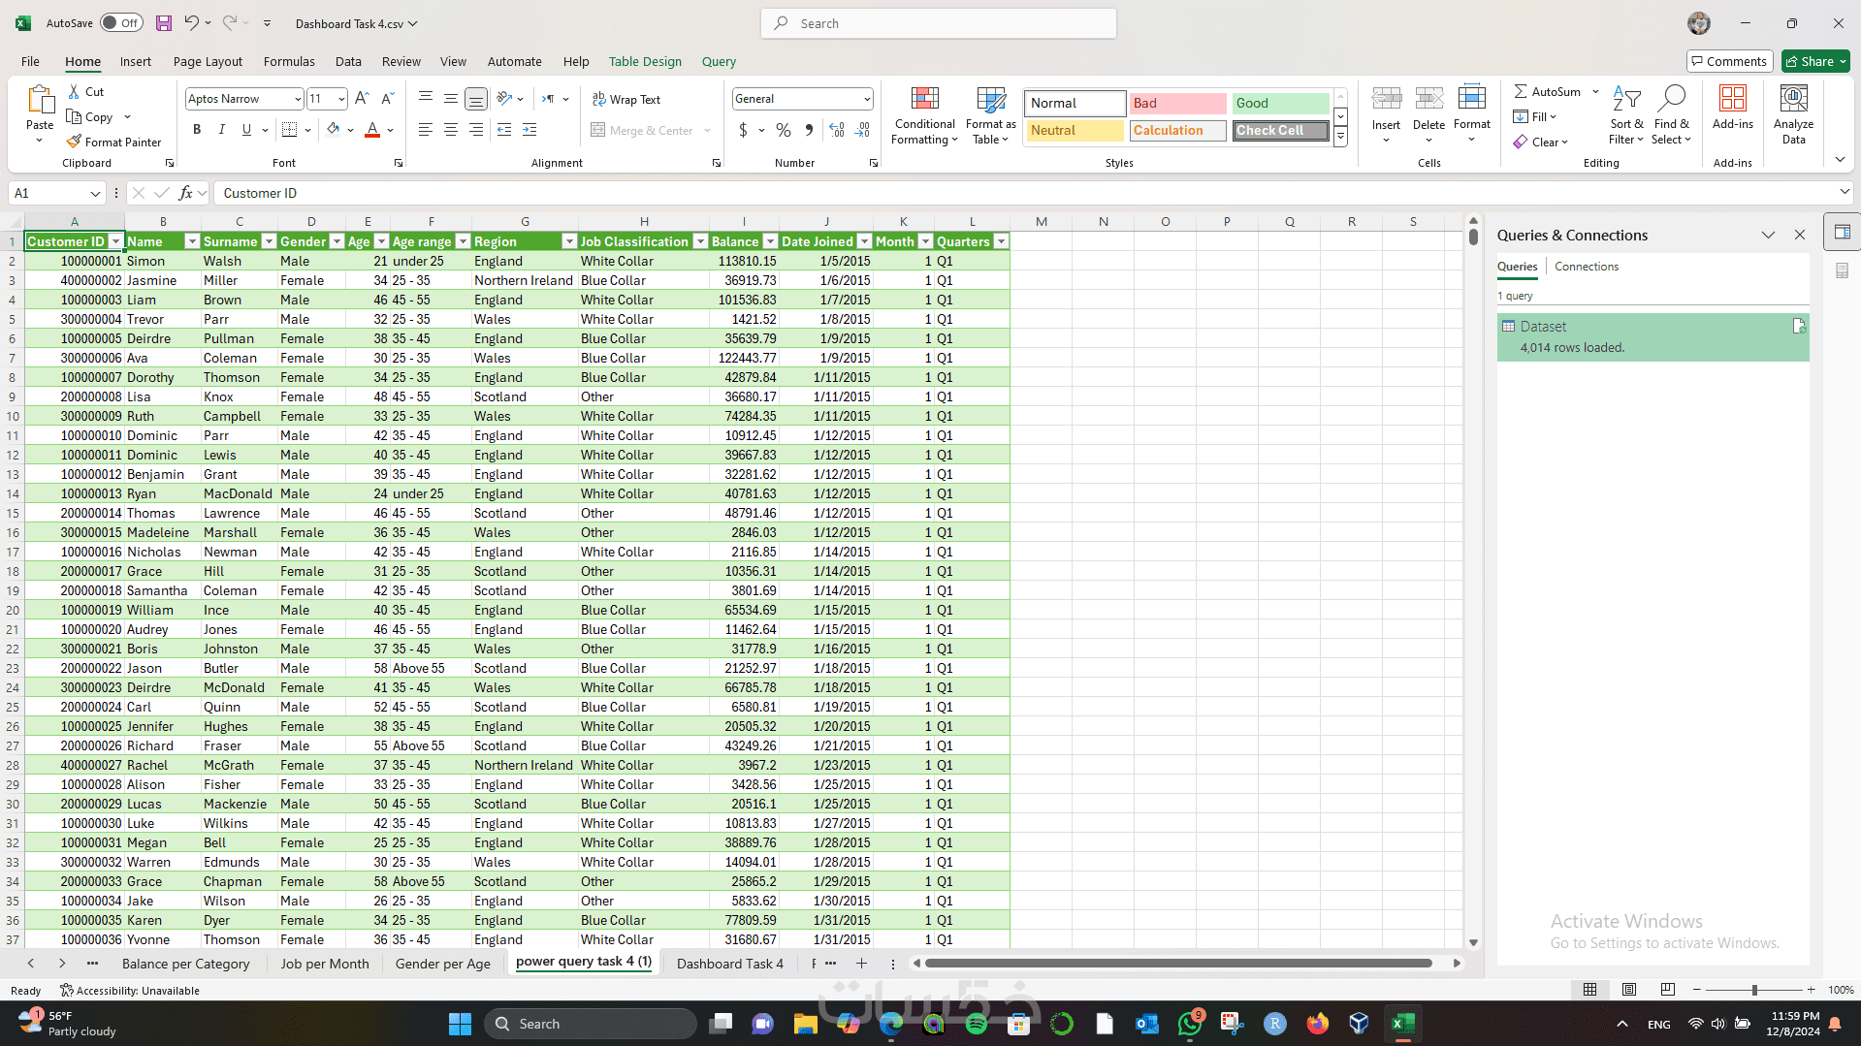Open the Analyze Data pane
Image resolution: width=1861 pixels, height=1046 pixels.
pos(1793,114)
